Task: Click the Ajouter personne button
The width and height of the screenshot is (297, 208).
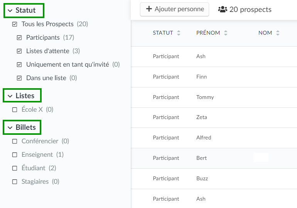Action: point(174,9)
